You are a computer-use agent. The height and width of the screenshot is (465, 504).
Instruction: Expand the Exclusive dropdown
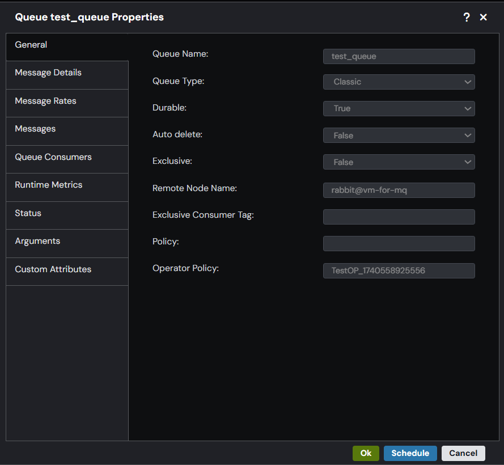tap(399, 162)
